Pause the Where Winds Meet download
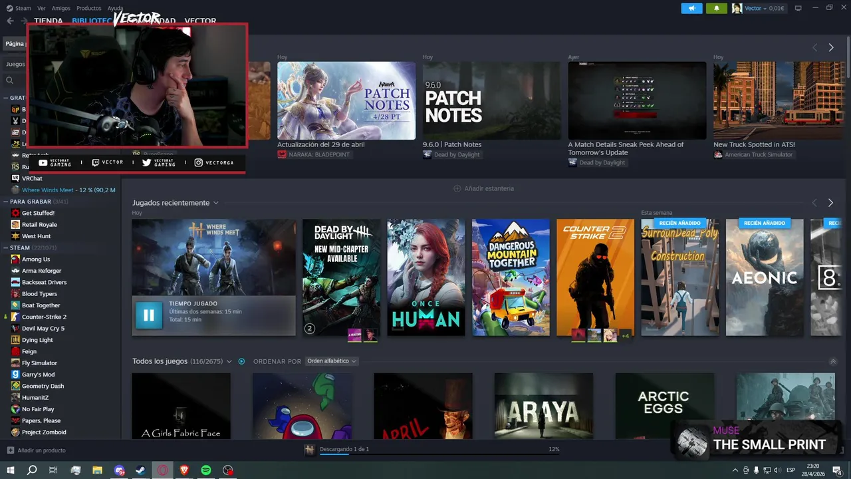 click(149, 315)
